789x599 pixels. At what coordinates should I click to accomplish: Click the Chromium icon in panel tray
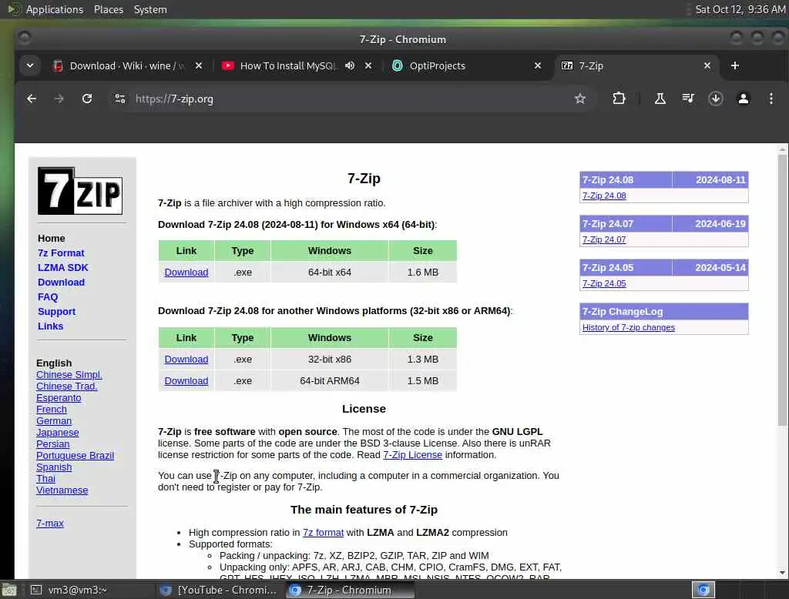[703, 590]
